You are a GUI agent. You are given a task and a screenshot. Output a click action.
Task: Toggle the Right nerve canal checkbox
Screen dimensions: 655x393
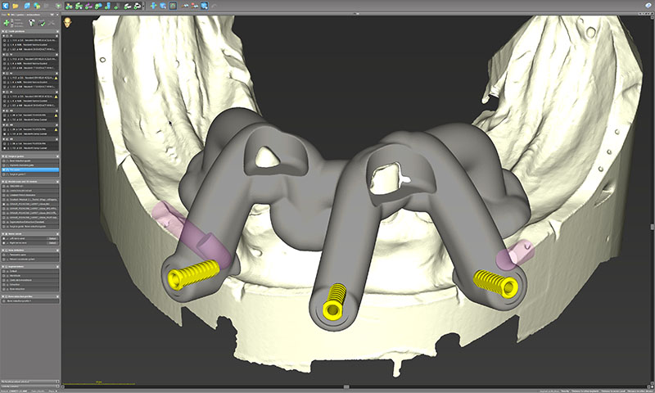pyautogui.click(x=5, y=245)
